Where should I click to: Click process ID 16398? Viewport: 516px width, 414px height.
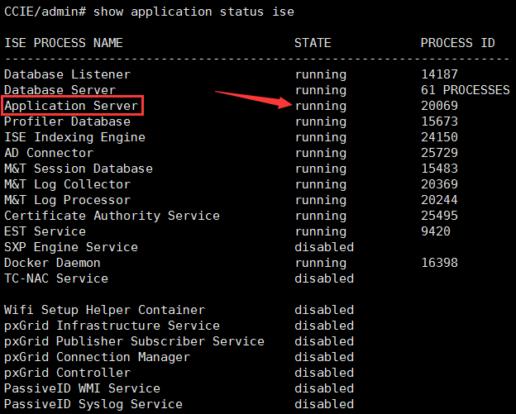click(x=439, y=263)
